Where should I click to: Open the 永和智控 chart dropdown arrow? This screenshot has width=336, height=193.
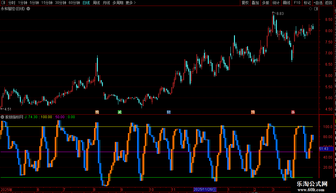(28, 9)
